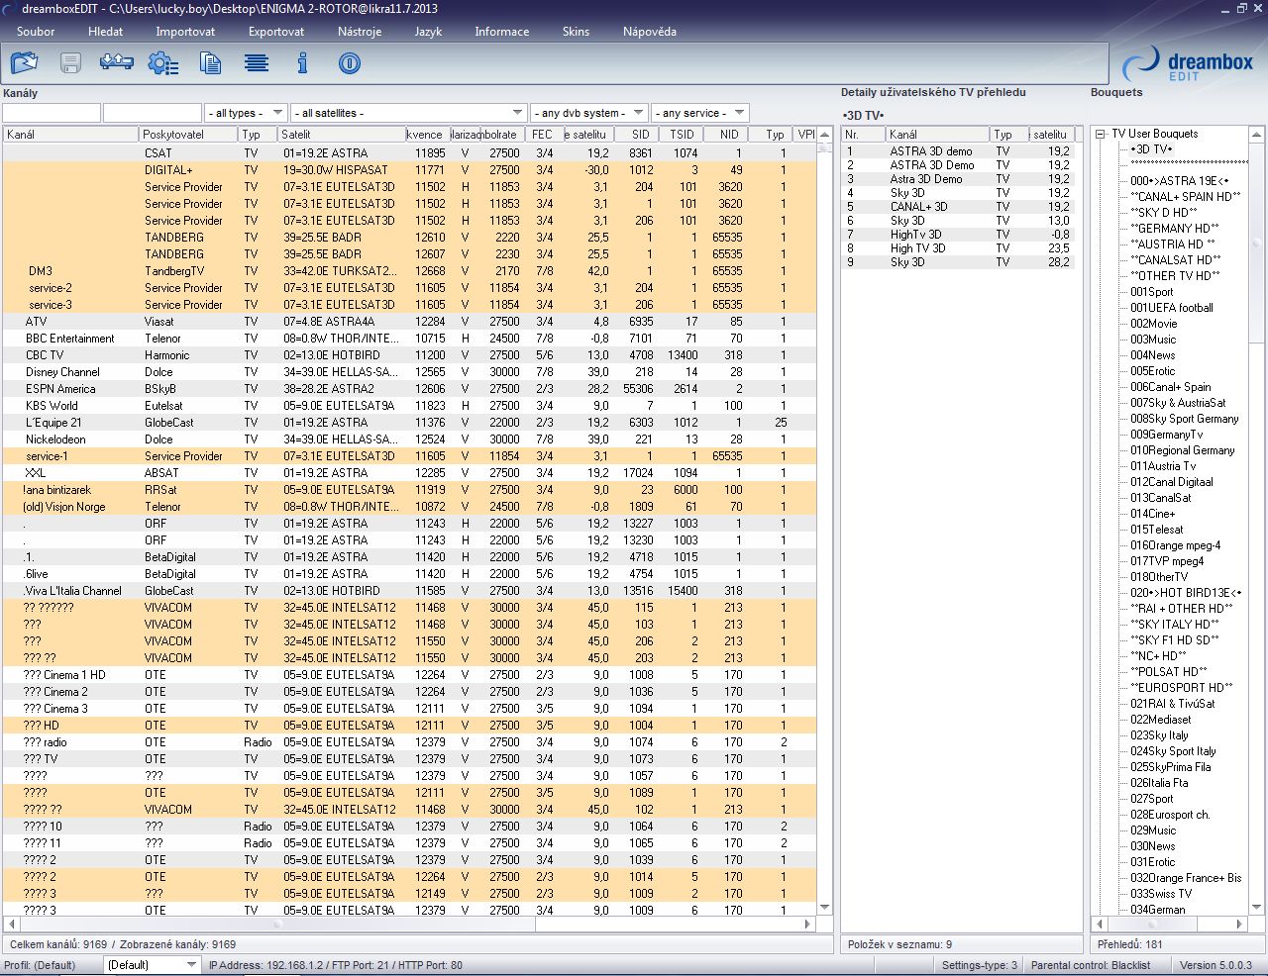This screenshot has width=1268, height=976.
Task: Sort channel list by Satelit column header
Action: [342, 135]
